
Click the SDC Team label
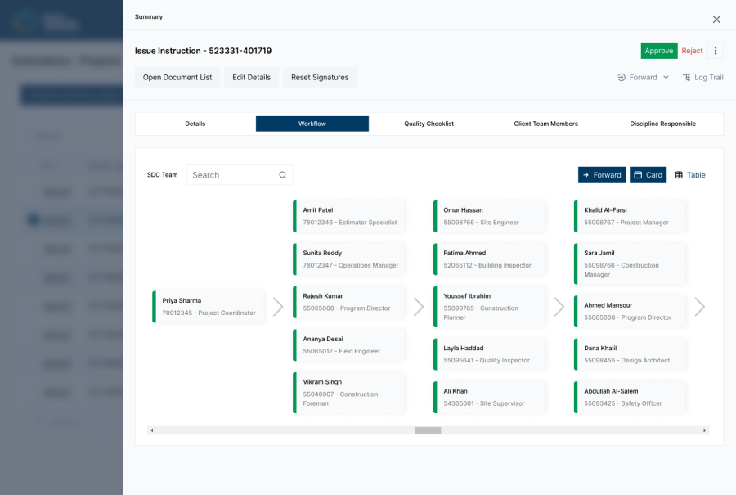pyautogui.click(x=163, y=175)
